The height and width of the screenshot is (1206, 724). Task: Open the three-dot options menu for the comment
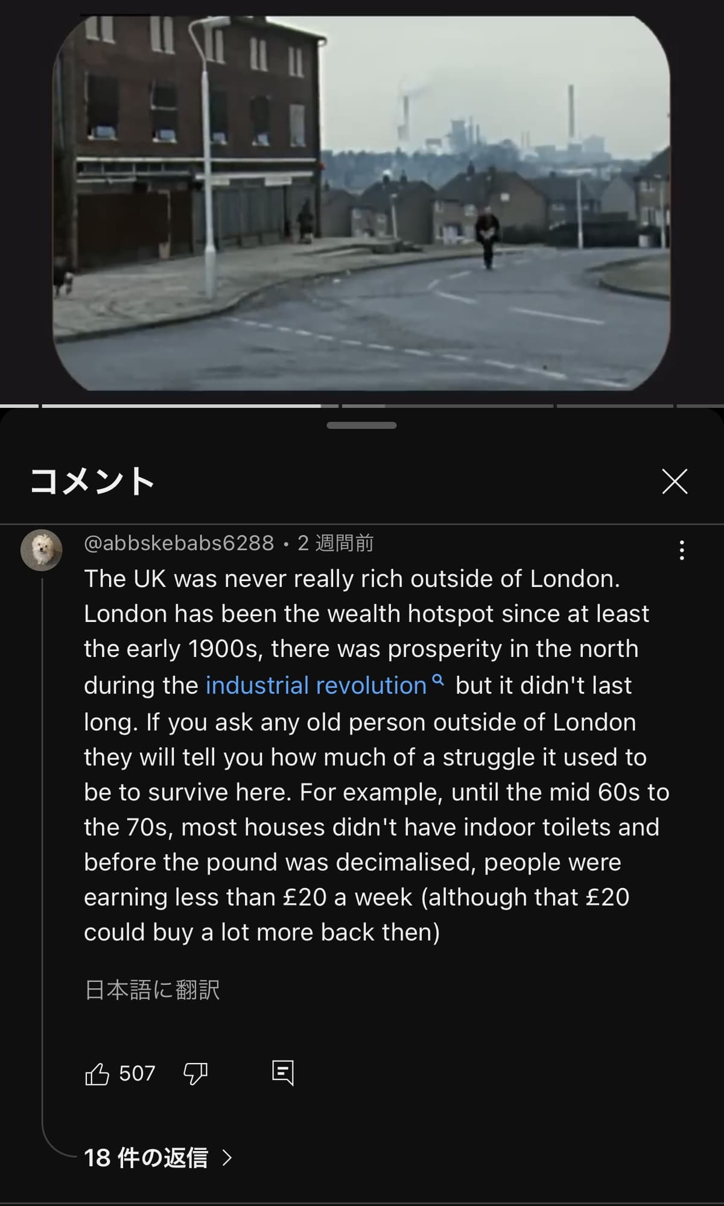[682, 550]
